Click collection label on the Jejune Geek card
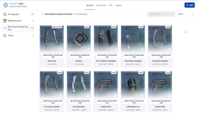Viewport: 198px width, 124px height. click(x=53, y=56)
